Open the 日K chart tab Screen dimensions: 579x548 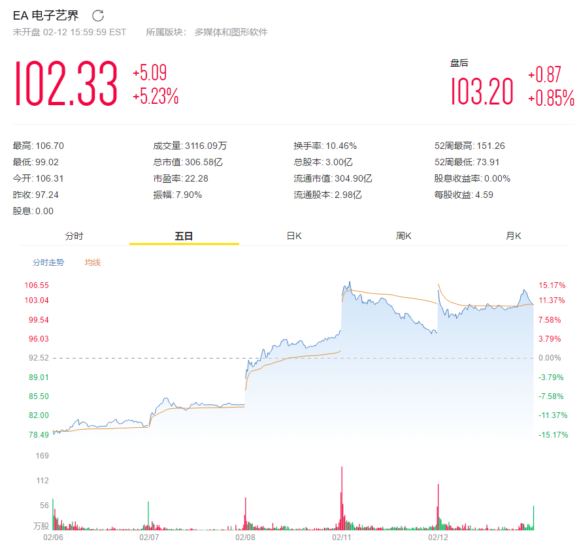pyautogui.click(x=294, y=236)
